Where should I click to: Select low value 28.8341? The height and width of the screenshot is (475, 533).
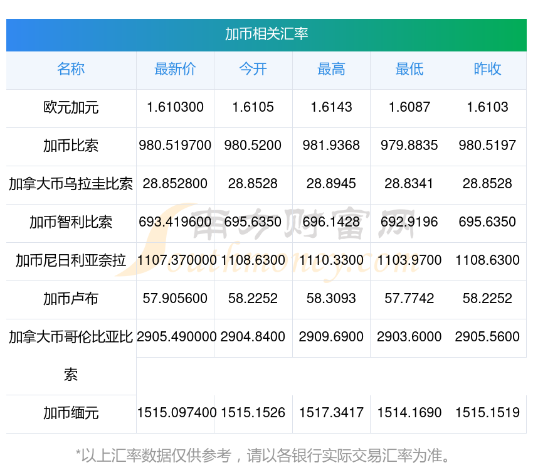(409, 184)
